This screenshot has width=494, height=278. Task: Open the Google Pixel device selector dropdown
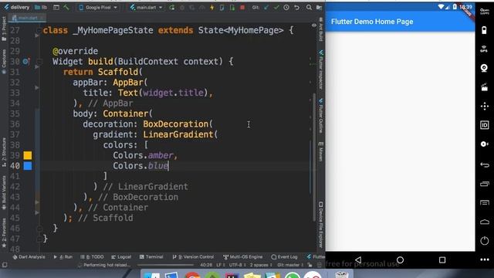tap(98, 7)
